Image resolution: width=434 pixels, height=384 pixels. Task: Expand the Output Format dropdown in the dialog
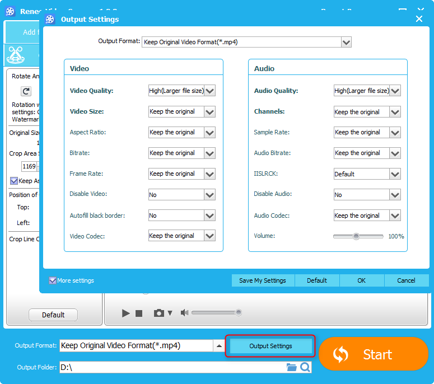[346, 42]
